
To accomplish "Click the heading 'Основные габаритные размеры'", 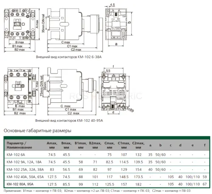I will 37,130.
